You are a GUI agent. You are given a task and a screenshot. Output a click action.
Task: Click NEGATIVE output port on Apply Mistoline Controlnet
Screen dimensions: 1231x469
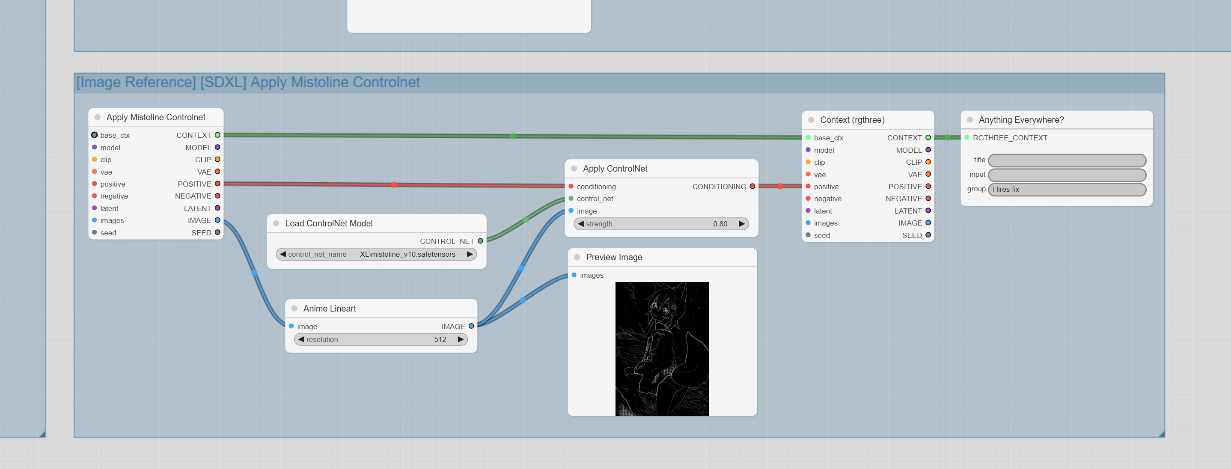pos(217,196)
